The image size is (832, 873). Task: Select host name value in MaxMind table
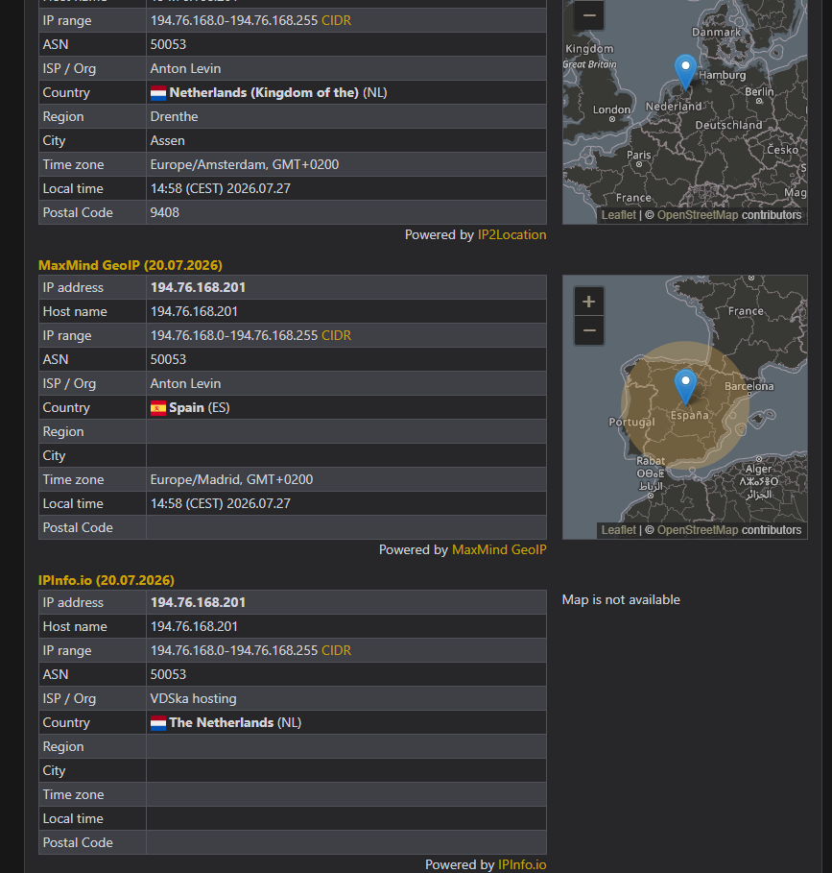click(x=194, y=312)
